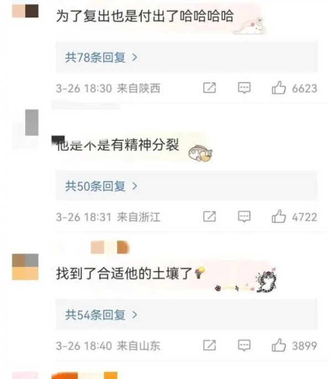The image size is (332, 379).
Task: Open username above the 山东 comment
Action: pyautogui.click(x=110, y=247)
